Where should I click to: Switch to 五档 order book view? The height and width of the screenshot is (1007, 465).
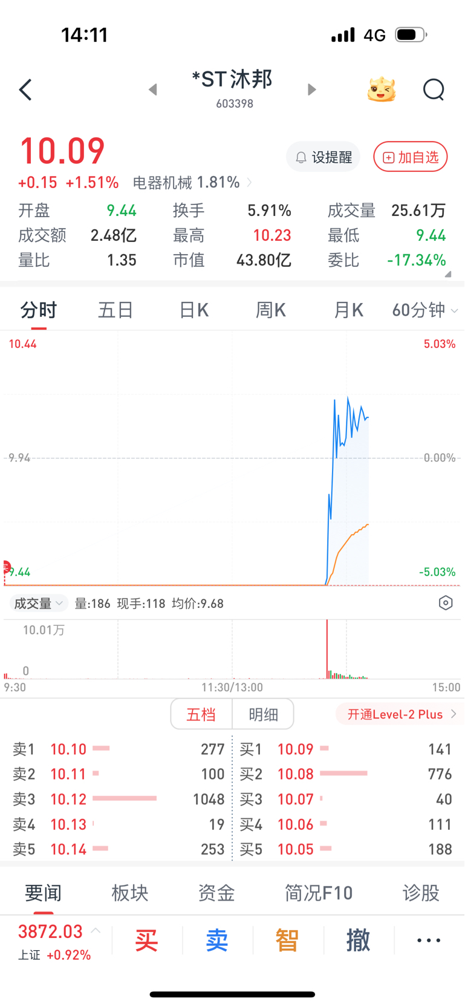point(201,714)
